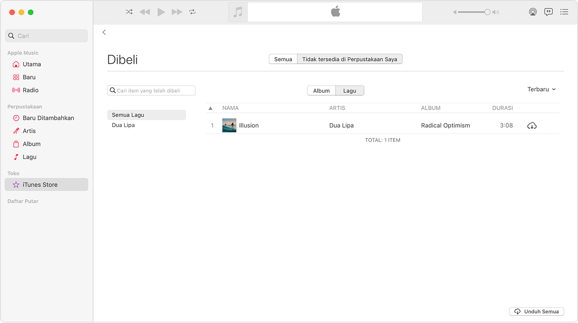This screenshot has width=578, height=323.
Task: Click the 3:08 duration cell
Action: [507, 125]
